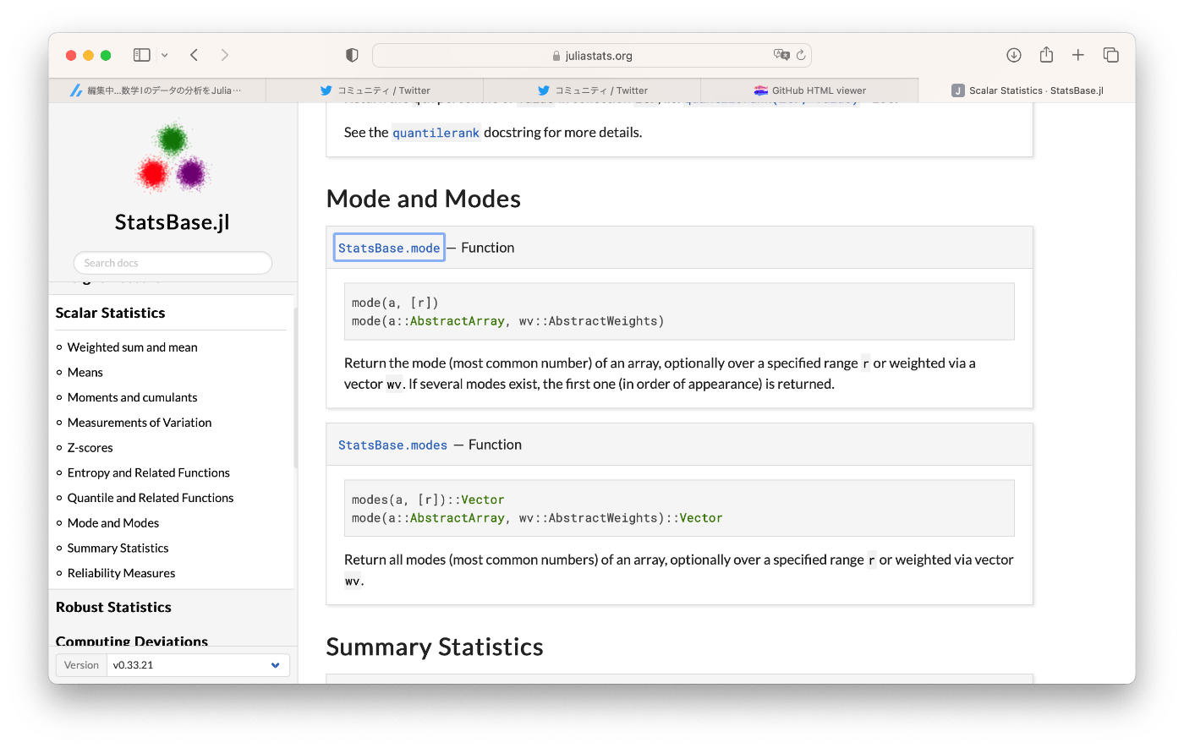Screen dimensions: 1184x748
Task: Focus the Search docs field
Action: coord(173,263)
